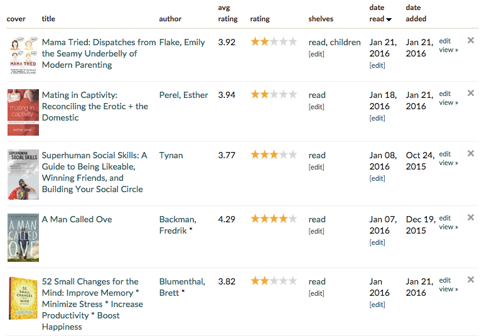Sort by date read using arrow indicator

click(389, 19)
